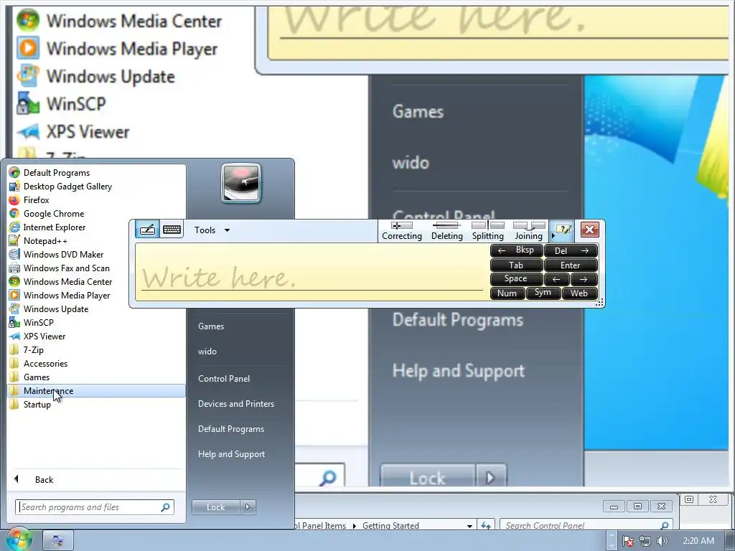
Task: Click the Bksp key in Input Panel
Action: (x=516, y=250)
